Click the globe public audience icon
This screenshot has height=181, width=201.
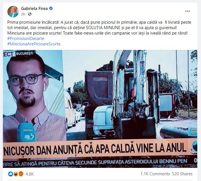[x=30, y=14]
